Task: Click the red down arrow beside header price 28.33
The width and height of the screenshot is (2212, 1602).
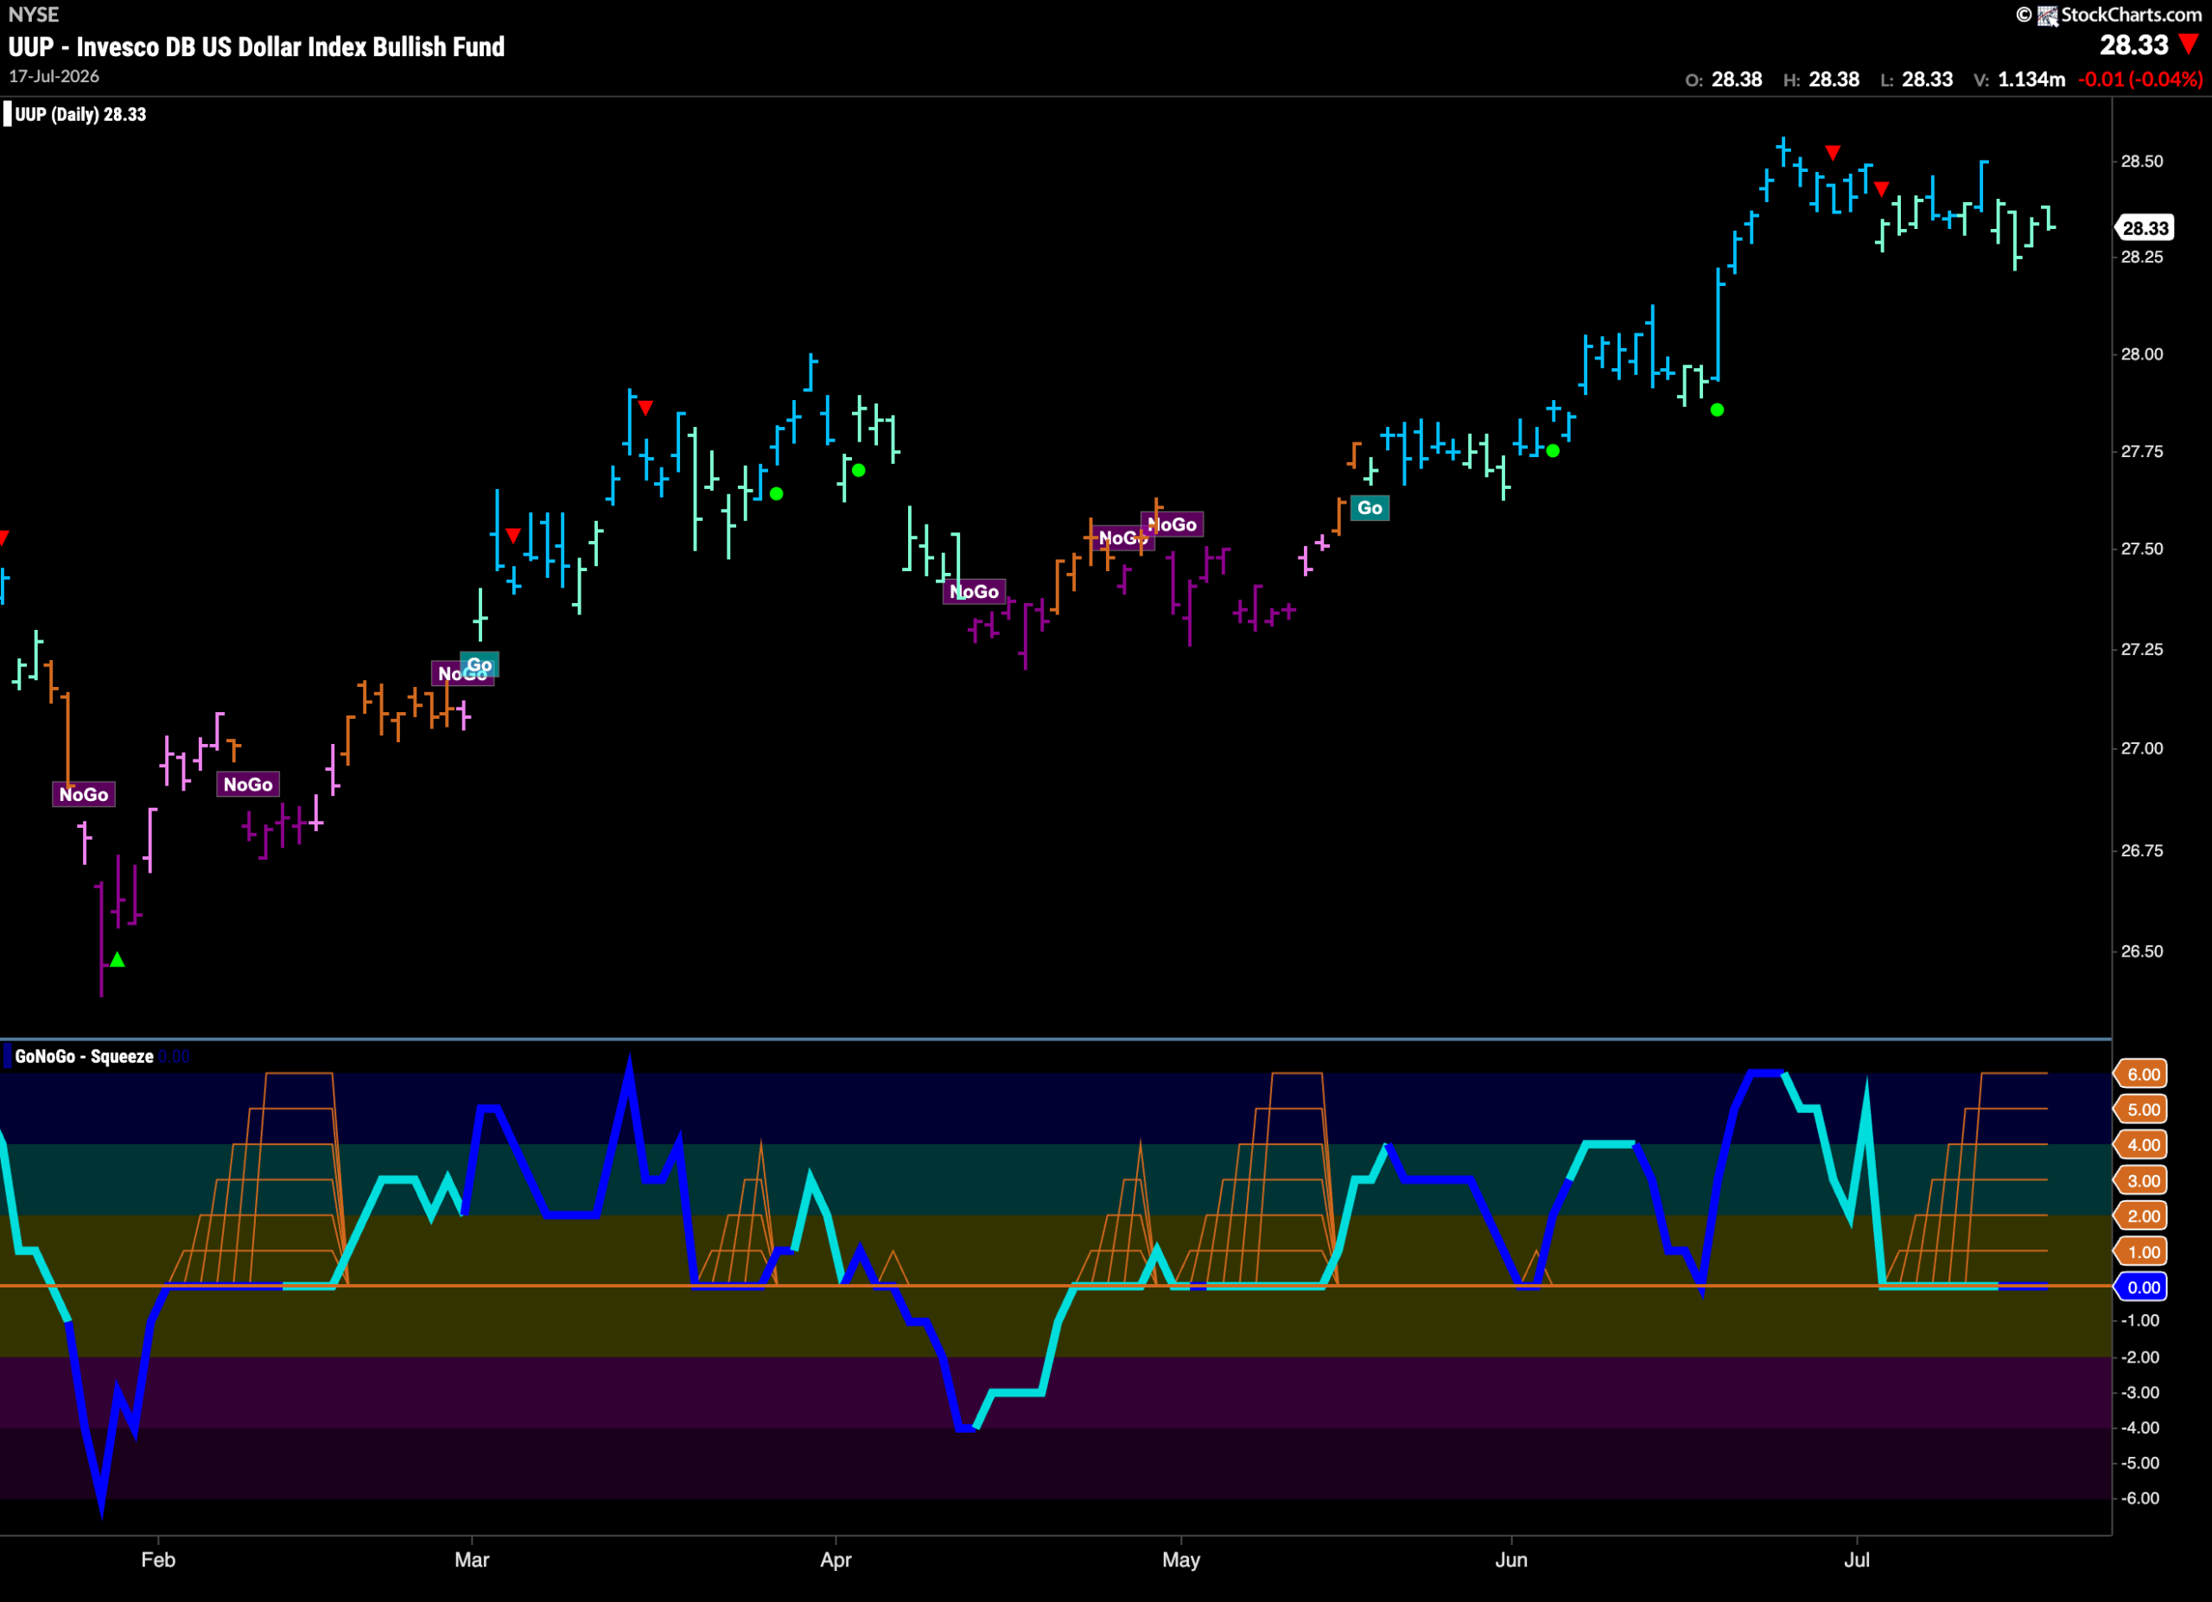Action: click(2189, 44)
